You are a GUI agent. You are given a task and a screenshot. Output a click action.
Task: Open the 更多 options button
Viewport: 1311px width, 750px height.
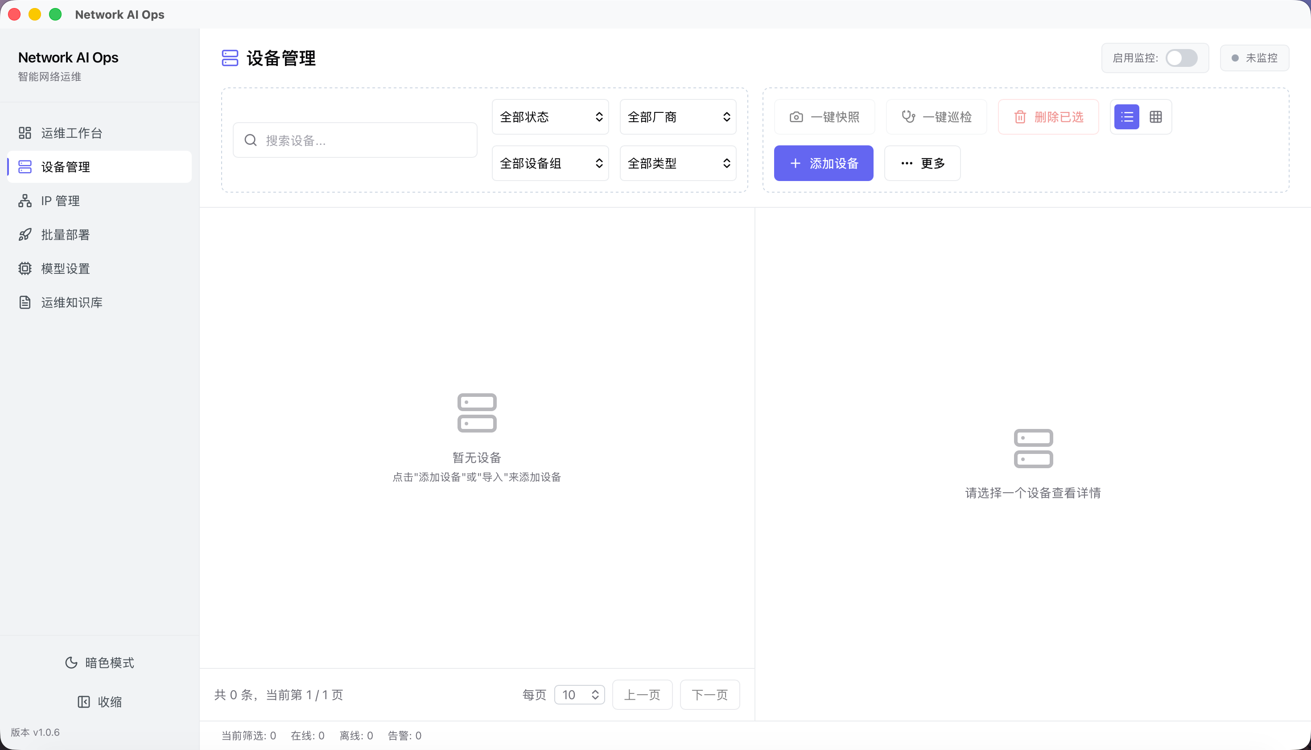click(x=922, y=163)
